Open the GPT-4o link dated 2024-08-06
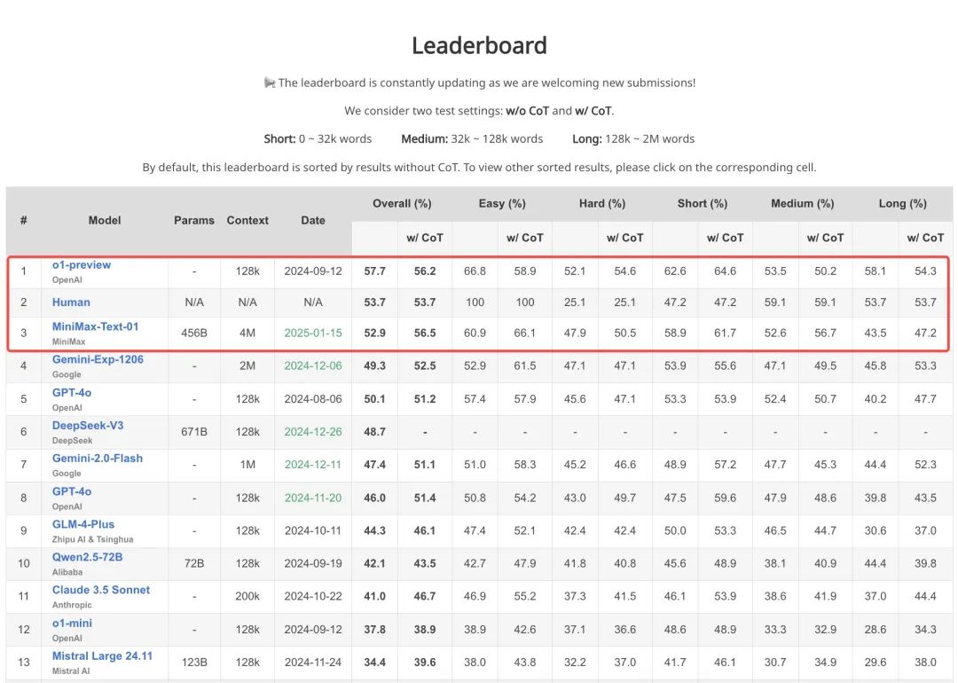This screenshot has width=958, height=683. 72,392
